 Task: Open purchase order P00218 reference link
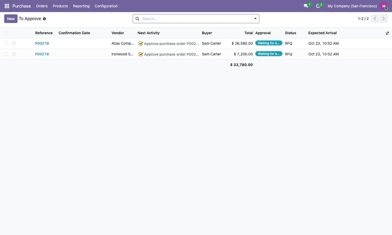(42, 54)
